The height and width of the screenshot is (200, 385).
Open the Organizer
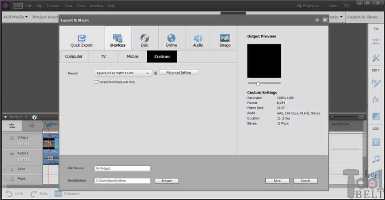click(x=67, y=194)
